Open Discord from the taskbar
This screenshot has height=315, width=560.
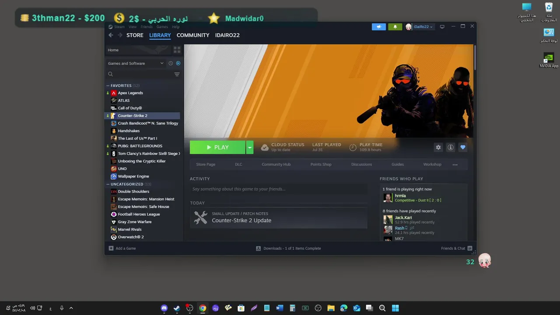click(x=164, y=308)
